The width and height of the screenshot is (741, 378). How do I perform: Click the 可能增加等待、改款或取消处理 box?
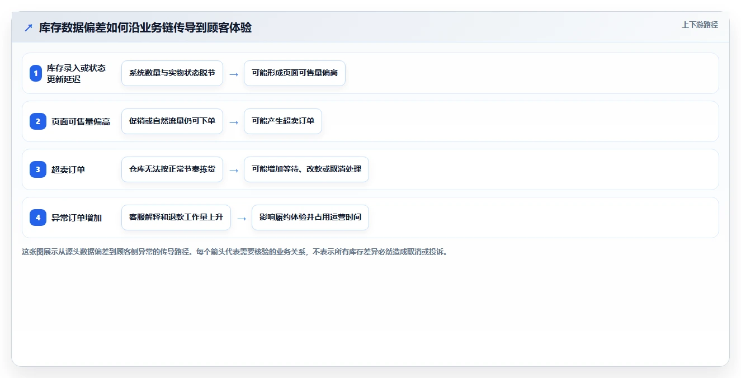tap(306, 169)
